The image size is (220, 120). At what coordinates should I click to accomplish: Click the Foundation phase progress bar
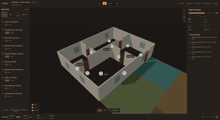pos(5,117)
